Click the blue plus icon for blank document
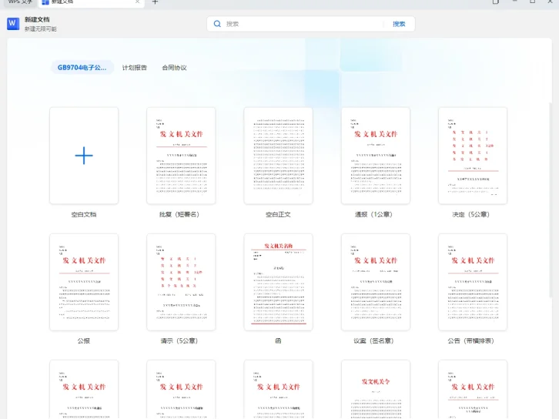Viewport: 559px width, 419px height. click(84, 156)
